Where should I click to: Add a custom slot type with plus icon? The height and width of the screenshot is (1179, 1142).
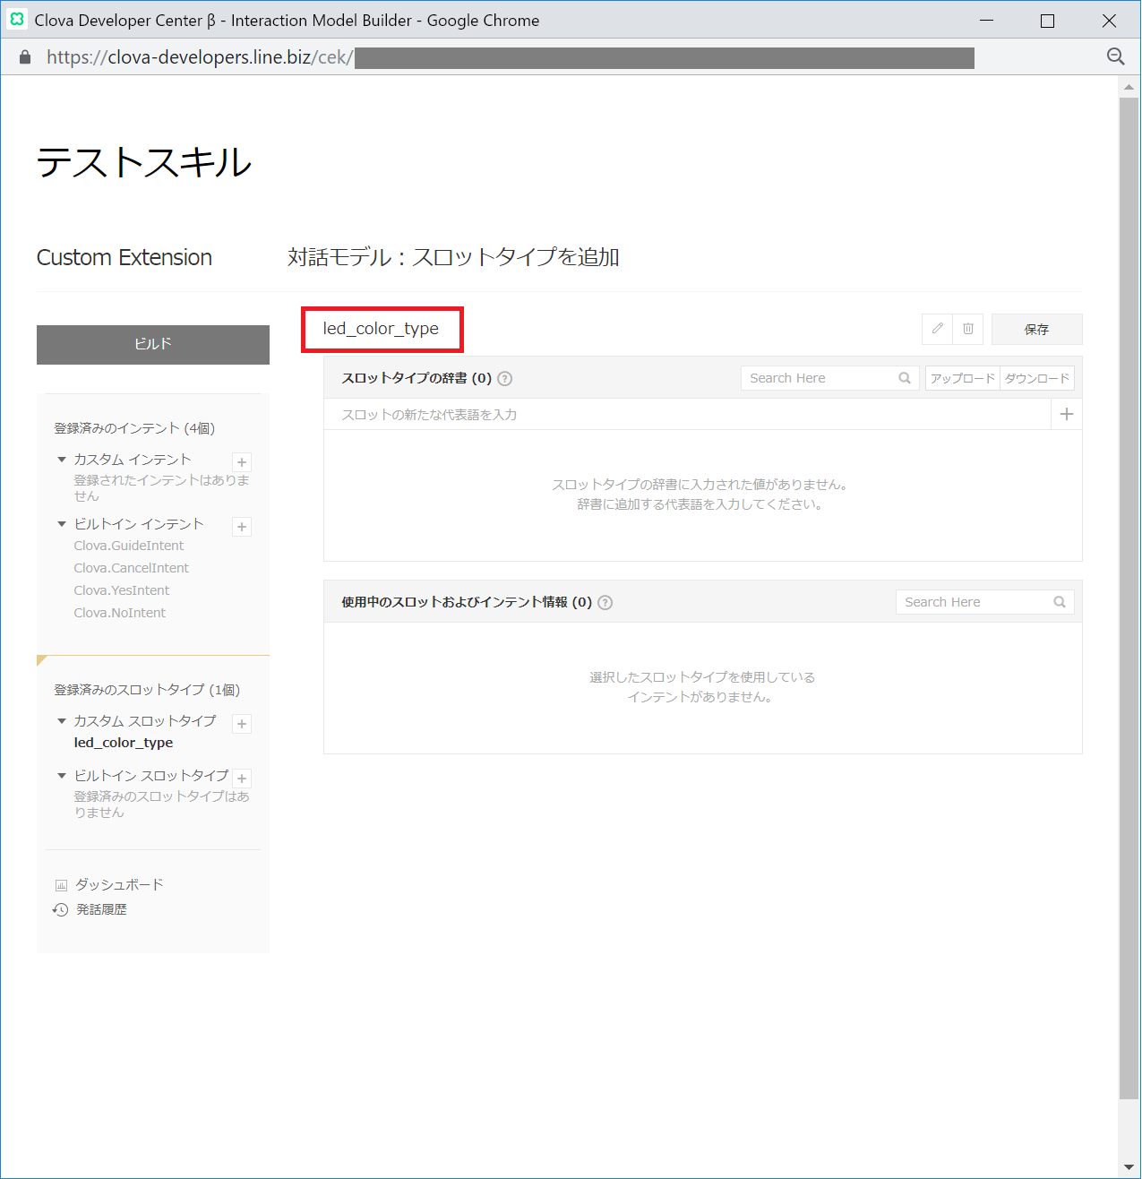click(x=242, y=724)
